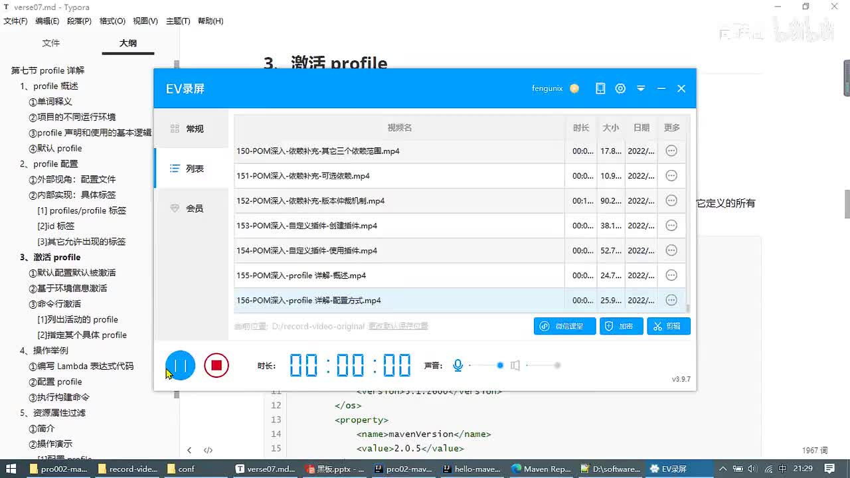Click the 微信课堂 button
Image resolution: width=850 pixels, height=478 pixels.
point(565,326)
